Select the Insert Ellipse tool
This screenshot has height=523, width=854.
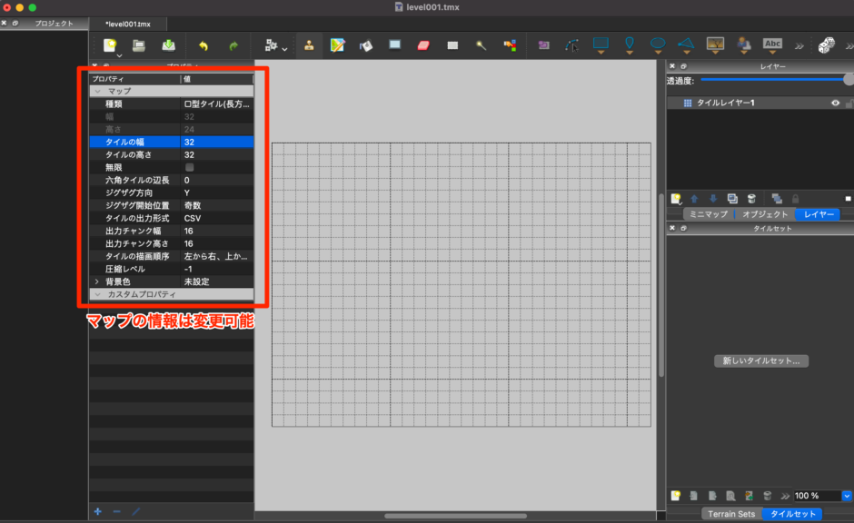click(x=658, y=45)
